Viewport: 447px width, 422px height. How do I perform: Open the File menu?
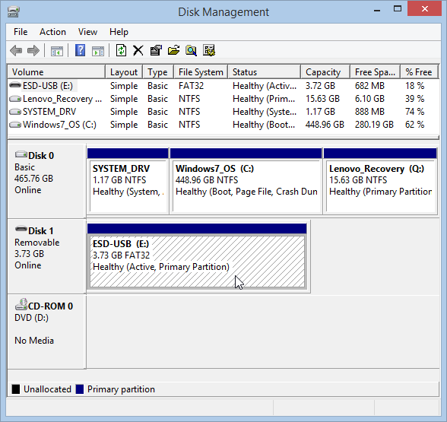pyautogui.click(x=21, y=32)
